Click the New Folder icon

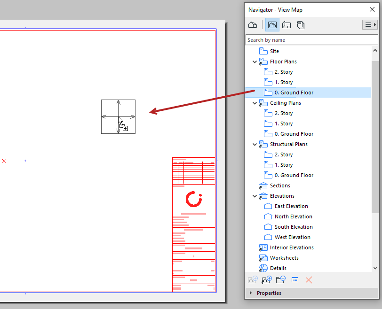tap(281, 280)
